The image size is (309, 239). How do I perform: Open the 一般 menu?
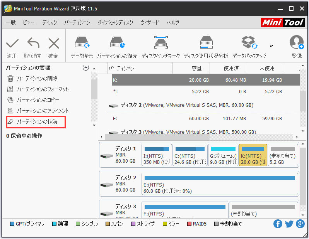11,22
